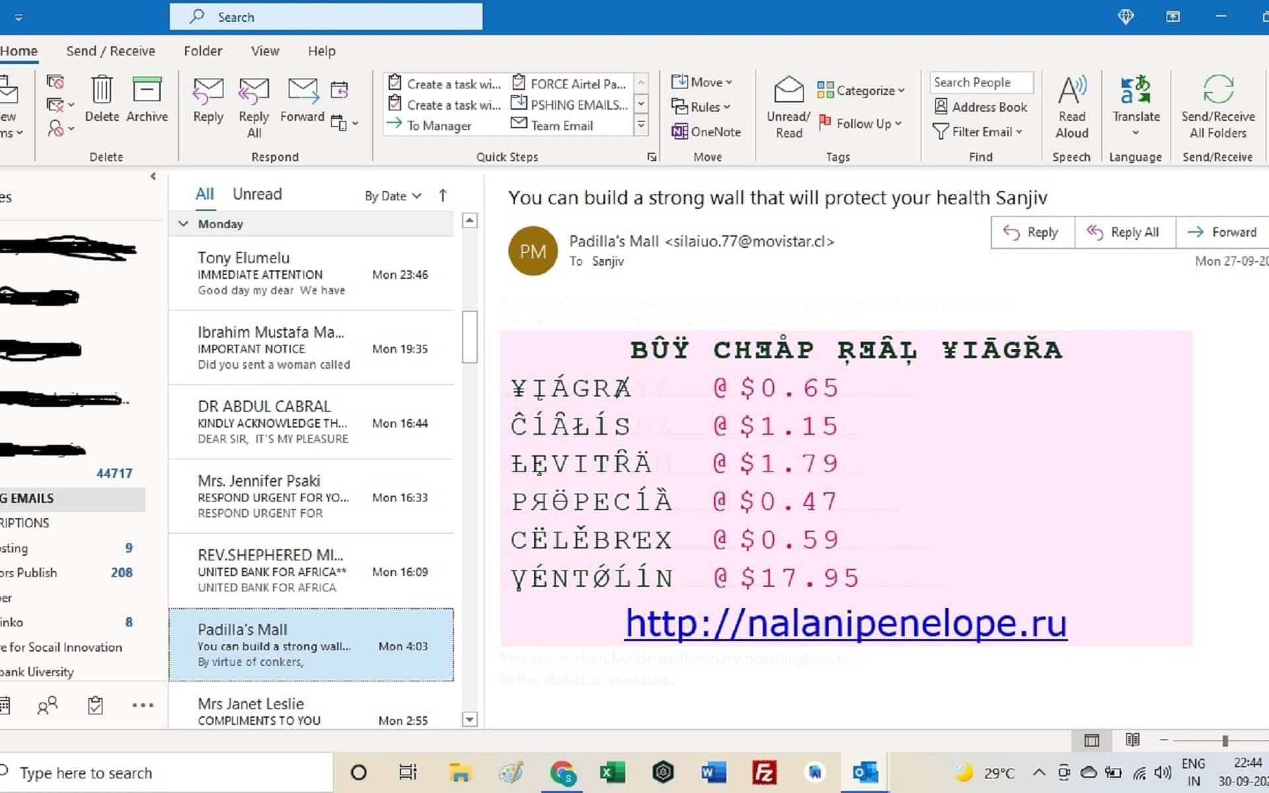1269x793 pixels.
Task: Click the Search People field
Action: (981, 82)
